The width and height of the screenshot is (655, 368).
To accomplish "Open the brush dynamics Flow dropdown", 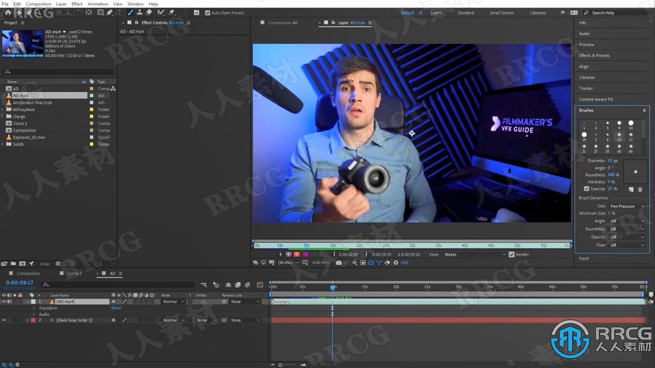I will pos(627,245).
